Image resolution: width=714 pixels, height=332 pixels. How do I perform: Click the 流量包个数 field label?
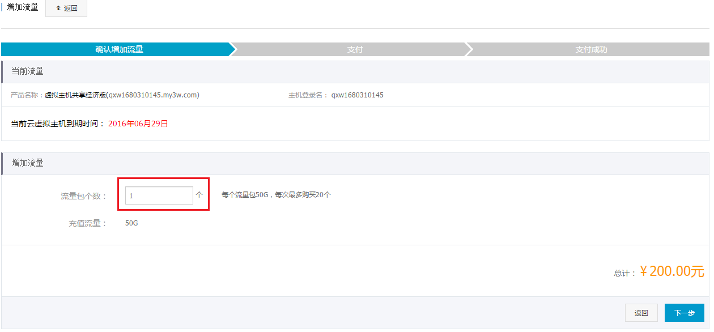click(84, 196)
